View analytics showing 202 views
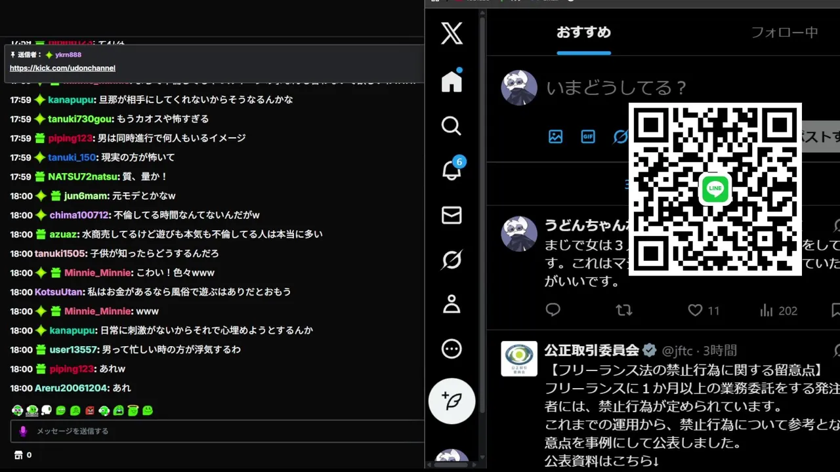 (x=778, y=310)
